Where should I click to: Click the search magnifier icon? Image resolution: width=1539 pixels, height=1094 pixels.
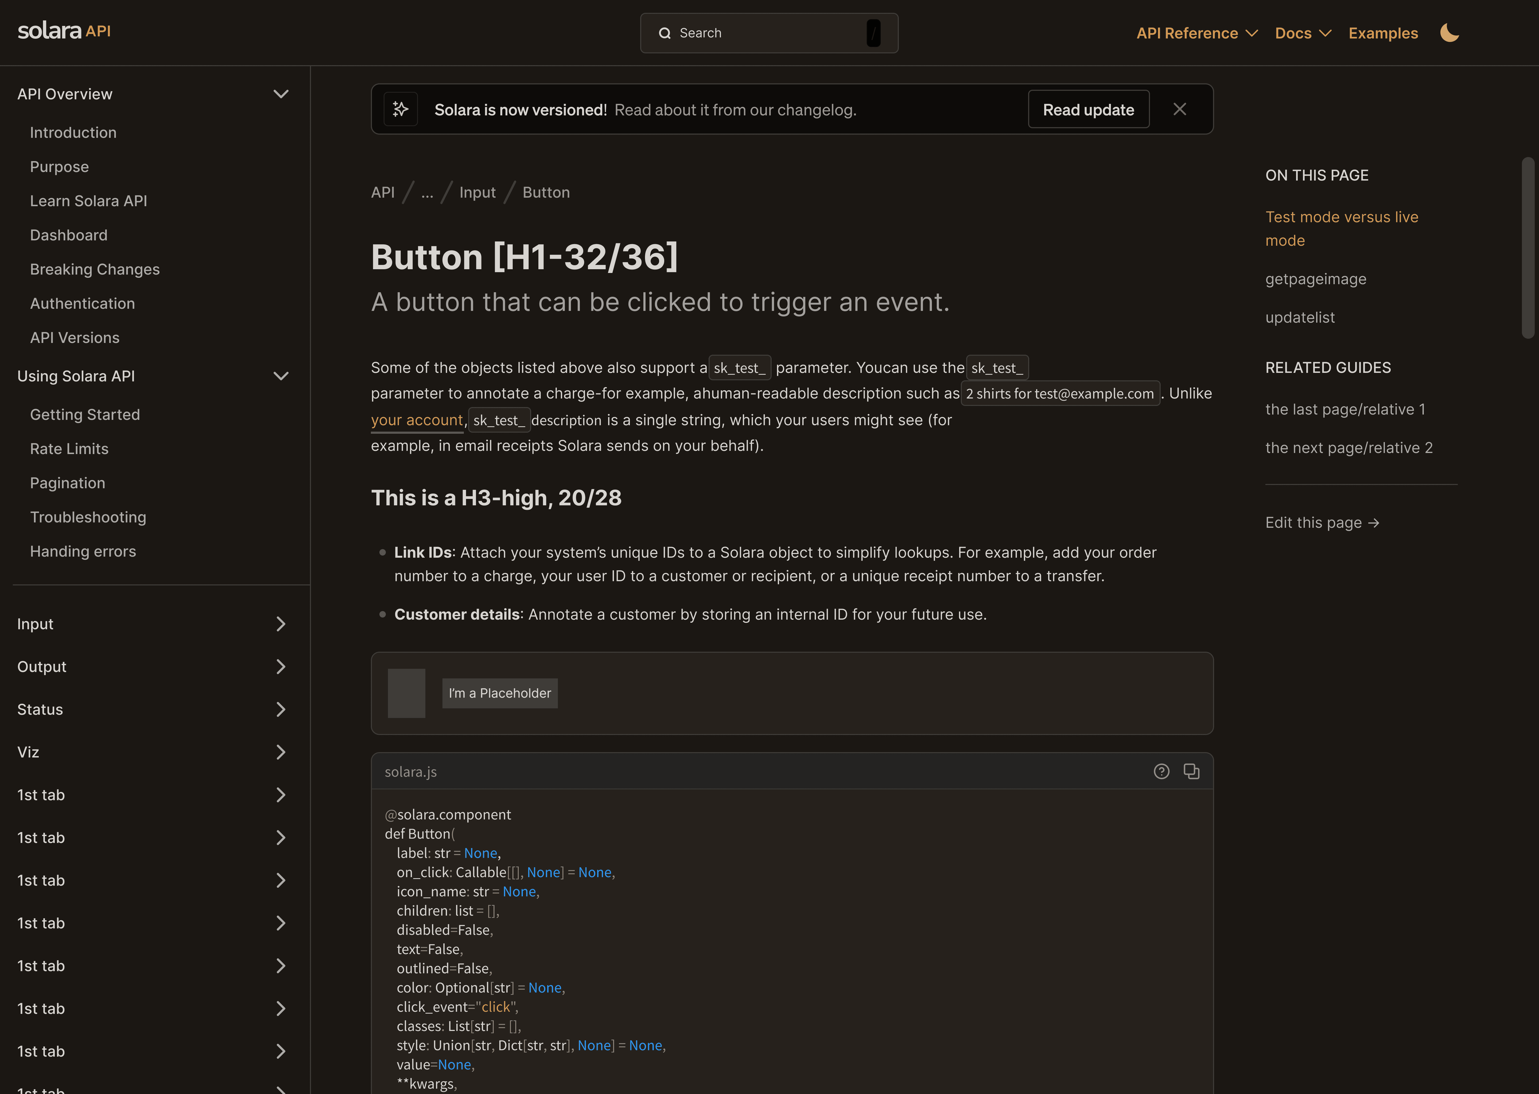click(x=664, y=33)
